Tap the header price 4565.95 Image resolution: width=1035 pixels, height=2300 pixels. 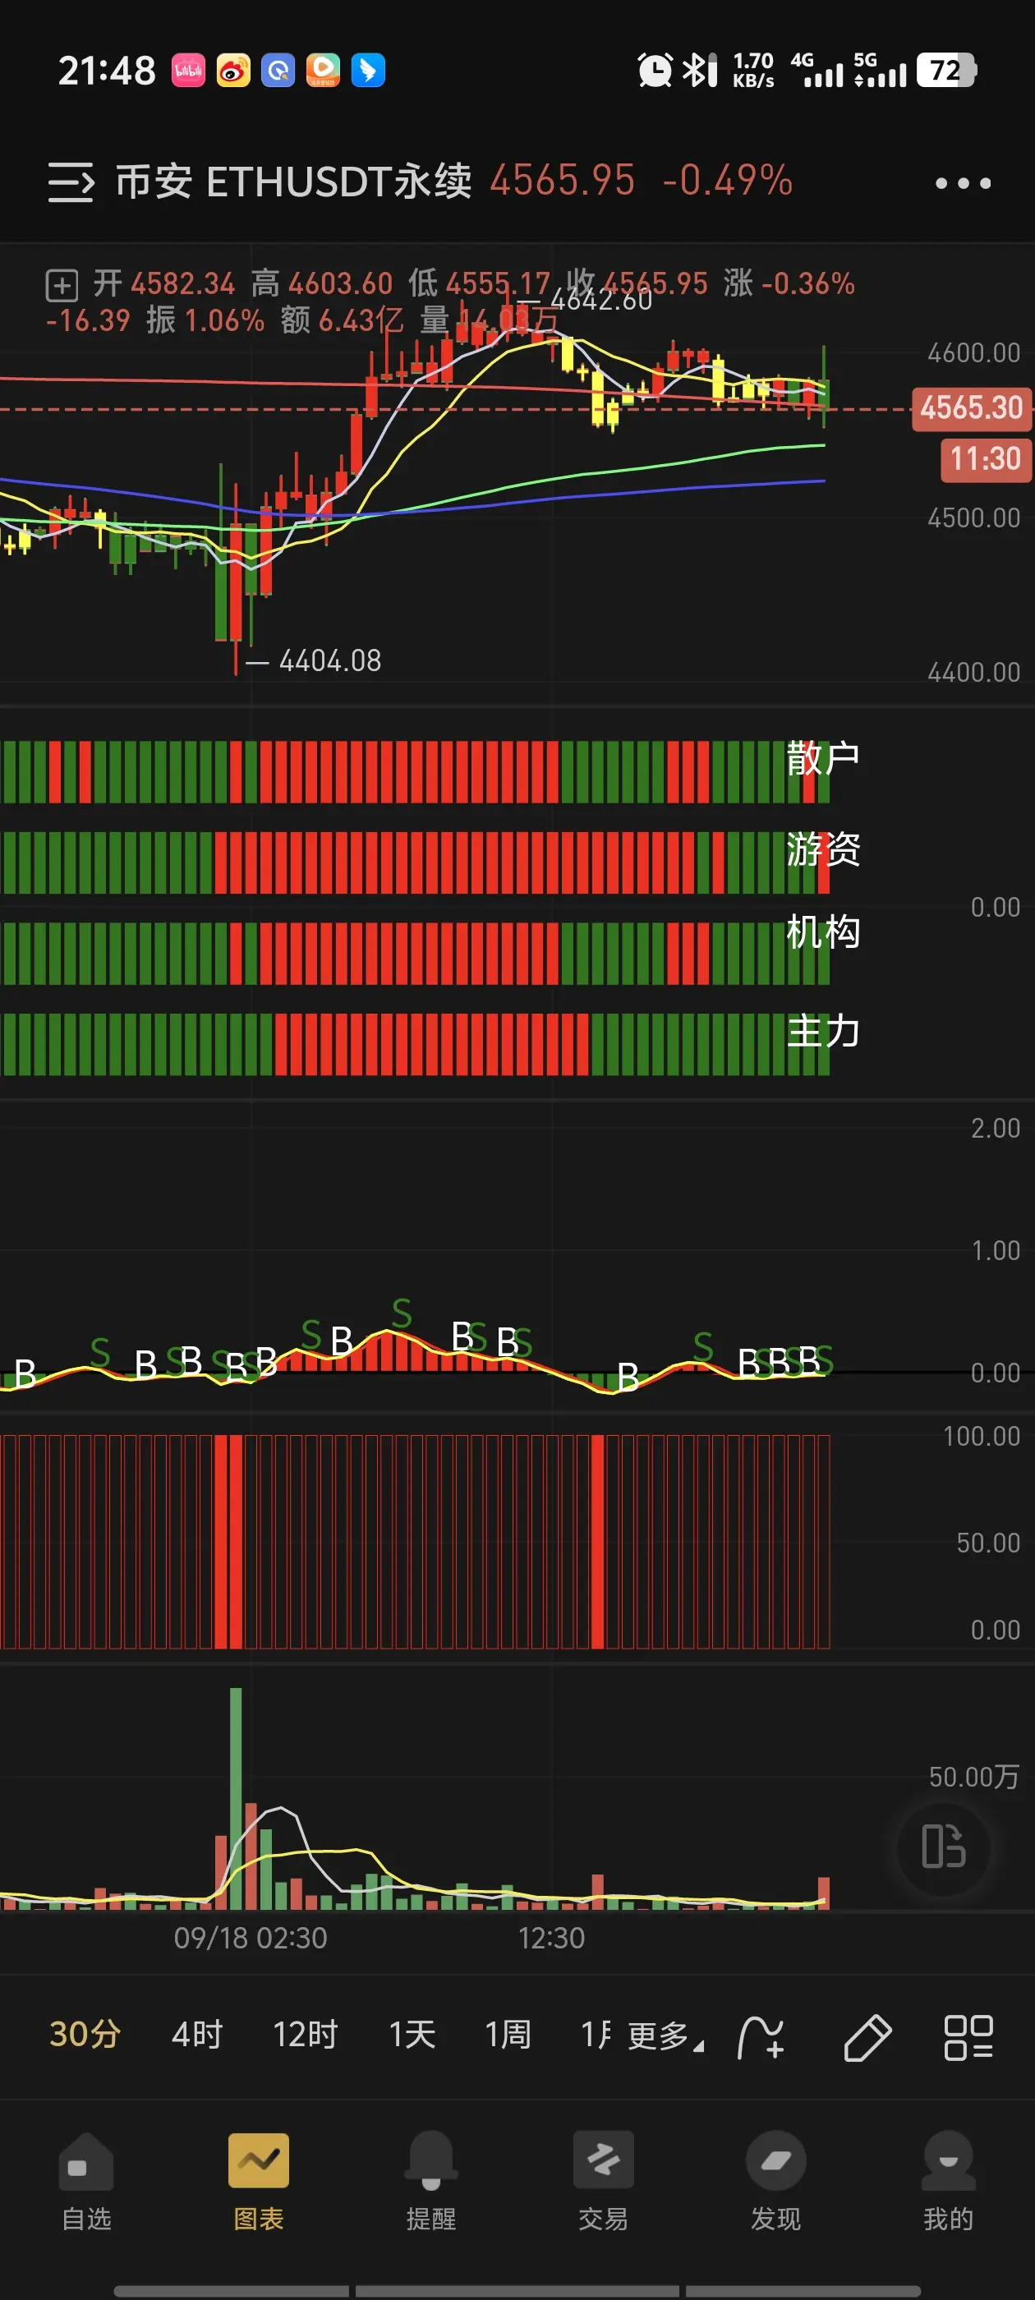point(562,181)
